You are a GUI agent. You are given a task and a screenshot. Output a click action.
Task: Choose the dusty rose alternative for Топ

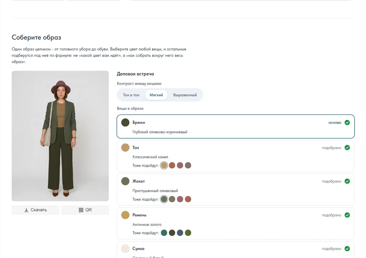pyautogui.click(x=180, y=165)
